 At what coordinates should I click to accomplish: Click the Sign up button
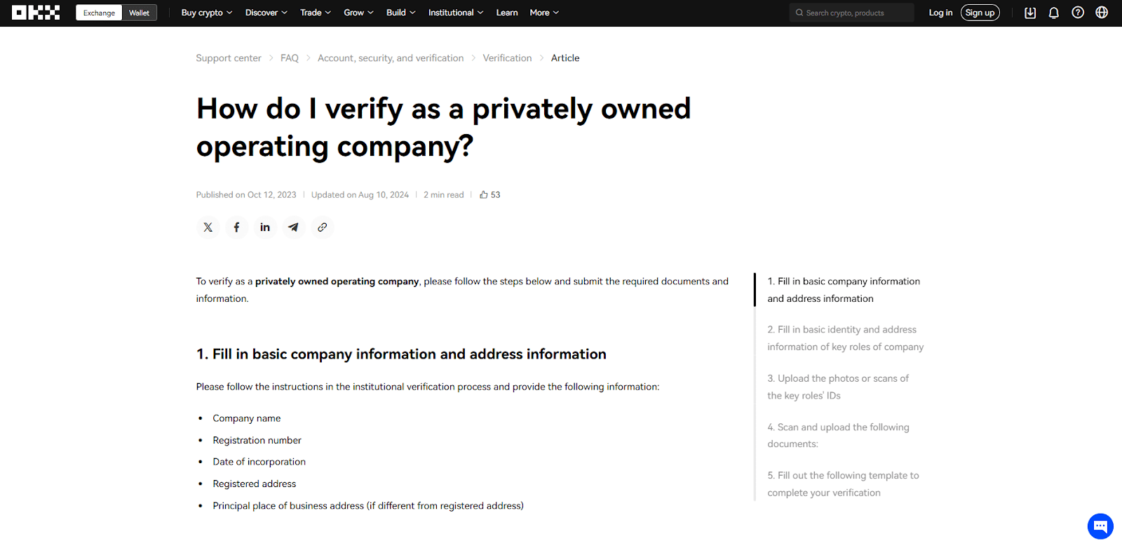tap(980, 13)
